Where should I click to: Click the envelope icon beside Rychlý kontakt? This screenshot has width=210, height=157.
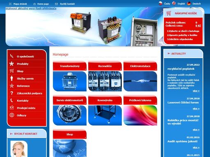tap(56, 4)
